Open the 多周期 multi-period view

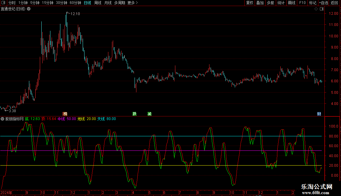coord(120,3)
